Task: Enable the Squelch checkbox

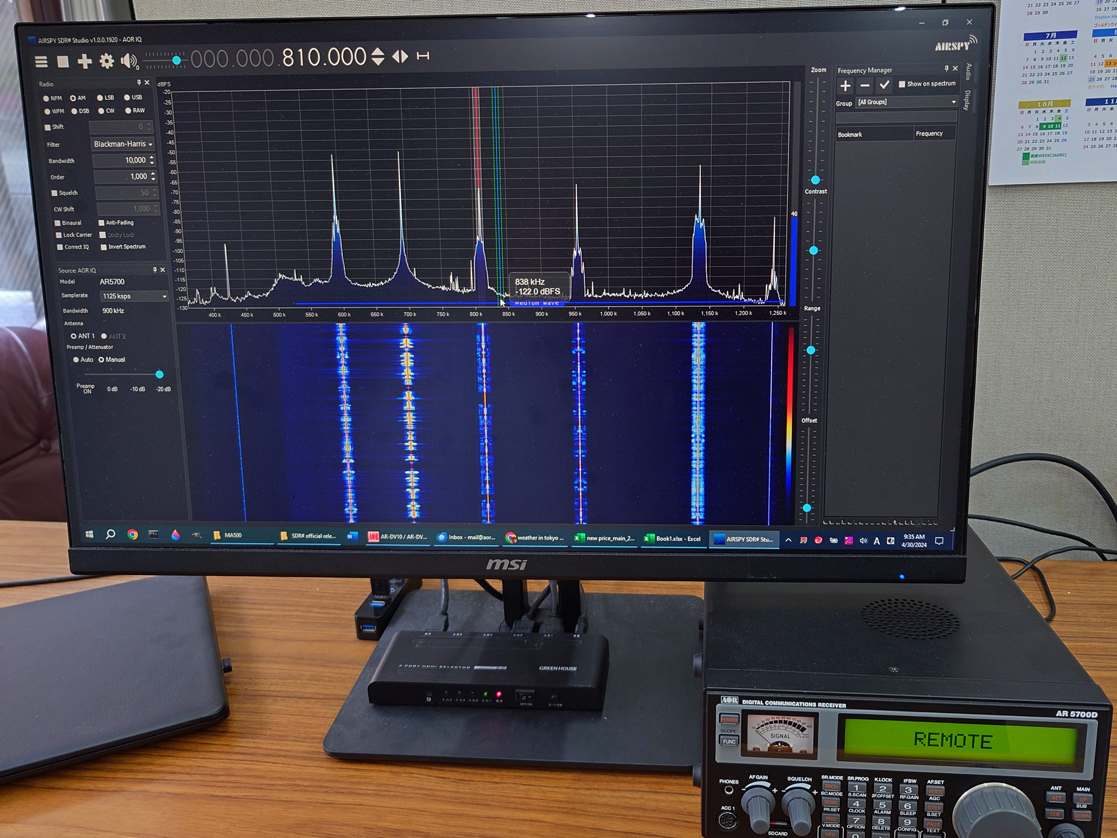Action: click(54, 193)
